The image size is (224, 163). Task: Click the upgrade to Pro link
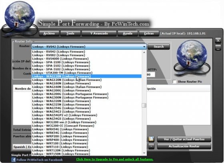click(x=114, y=159)
